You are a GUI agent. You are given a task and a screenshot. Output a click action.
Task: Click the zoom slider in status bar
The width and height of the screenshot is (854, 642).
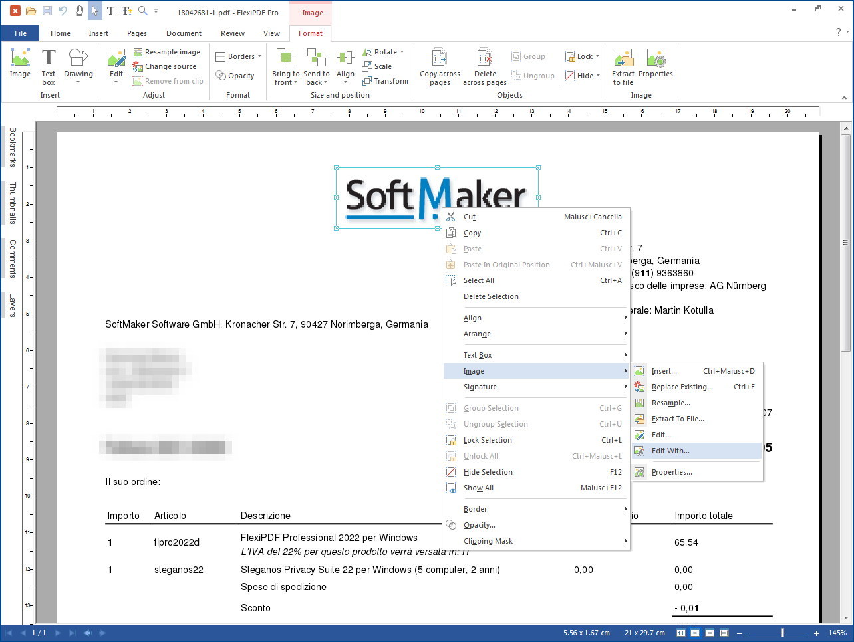(782, 633)
